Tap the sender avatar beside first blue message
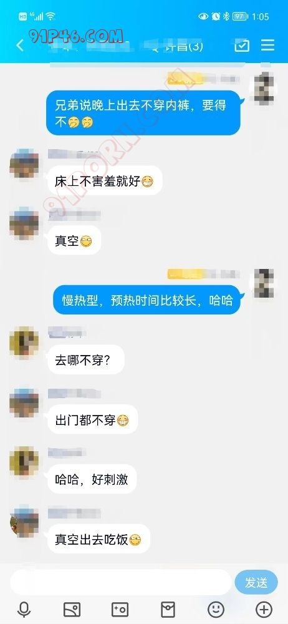The width and height of the screenshot is (288, 624). pyautogui.click(x=264, y=88)
